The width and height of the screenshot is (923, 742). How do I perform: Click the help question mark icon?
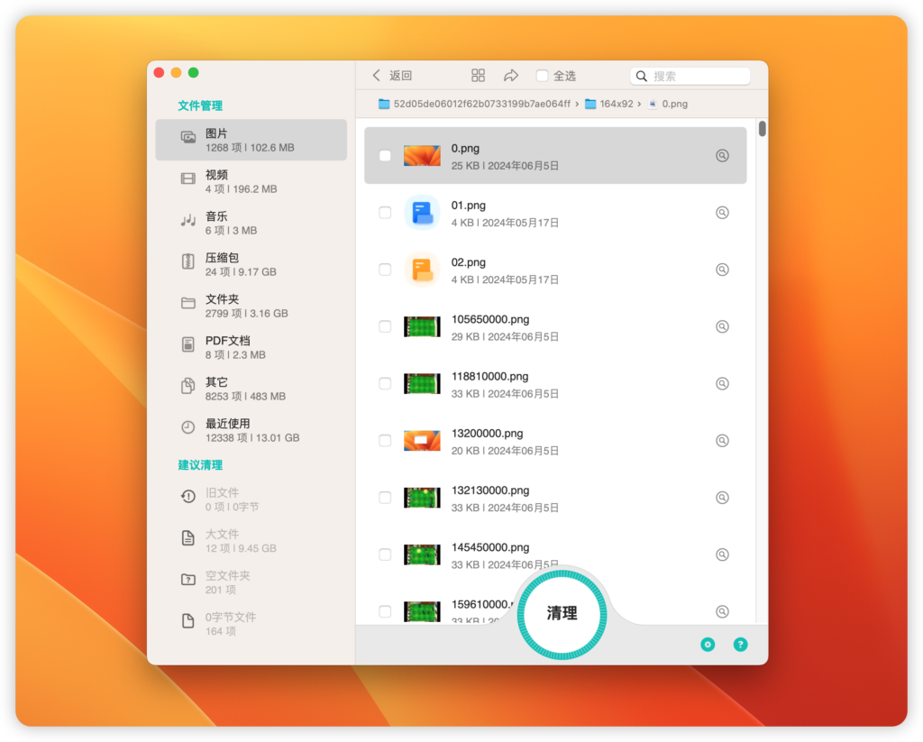click(740, 644)
